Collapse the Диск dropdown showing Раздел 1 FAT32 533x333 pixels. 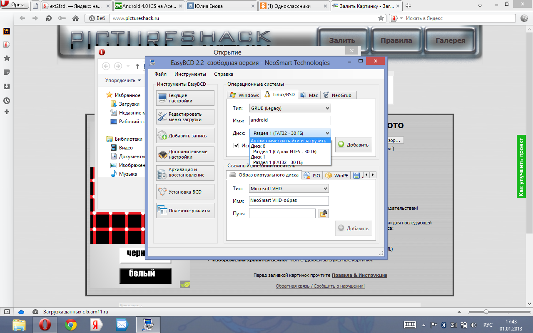290,133
